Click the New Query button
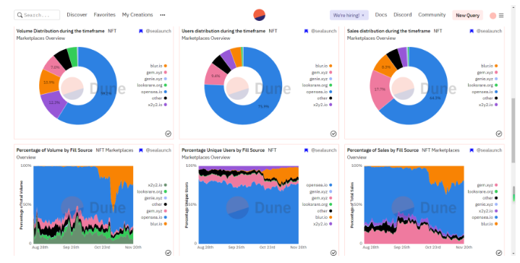 tap(468, 15)
